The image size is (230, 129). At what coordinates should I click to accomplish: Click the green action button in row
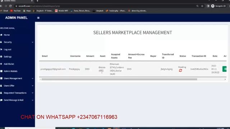click(224, 69)
